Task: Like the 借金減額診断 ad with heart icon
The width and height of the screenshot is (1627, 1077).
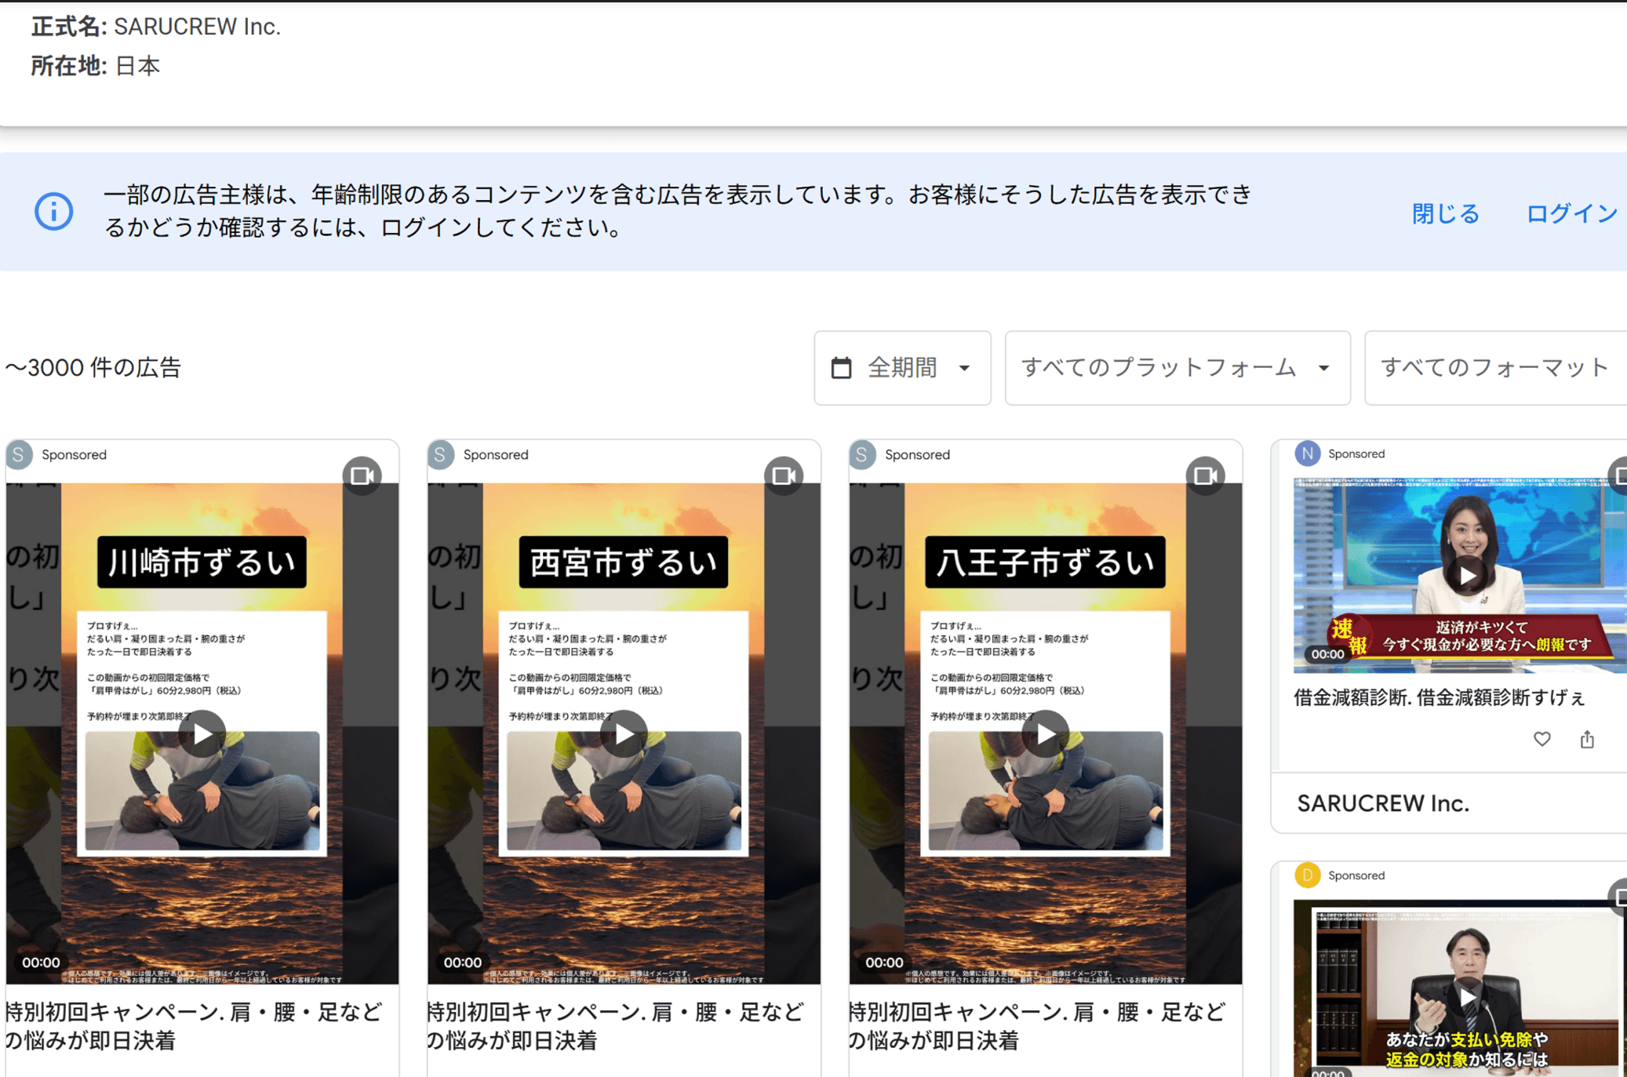Action: point(1541,739)
